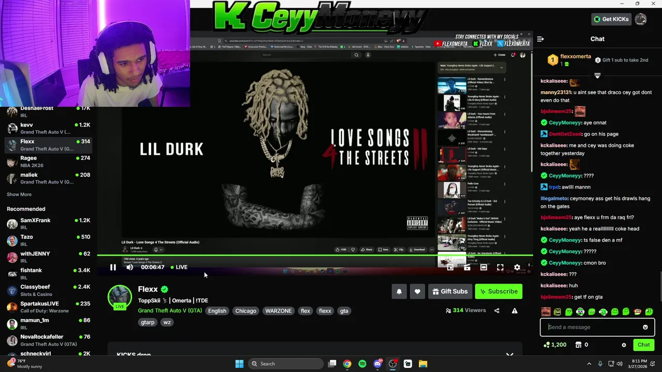Viewport: 662px width, 372px height.
Task: Open chat settings gear
Action: click(624, 345)
